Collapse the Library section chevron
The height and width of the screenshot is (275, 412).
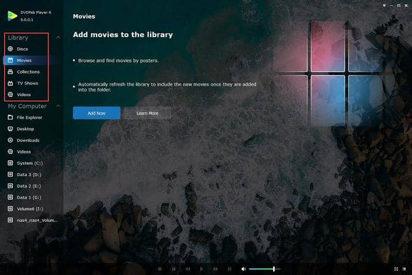coord(58,38)
